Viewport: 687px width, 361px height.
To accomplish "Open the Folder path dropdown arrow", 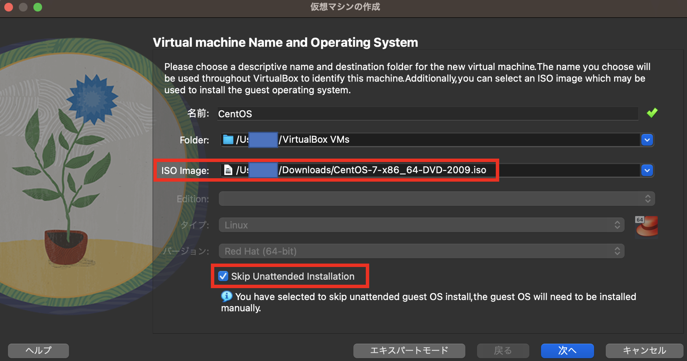I will click(647, 140).
